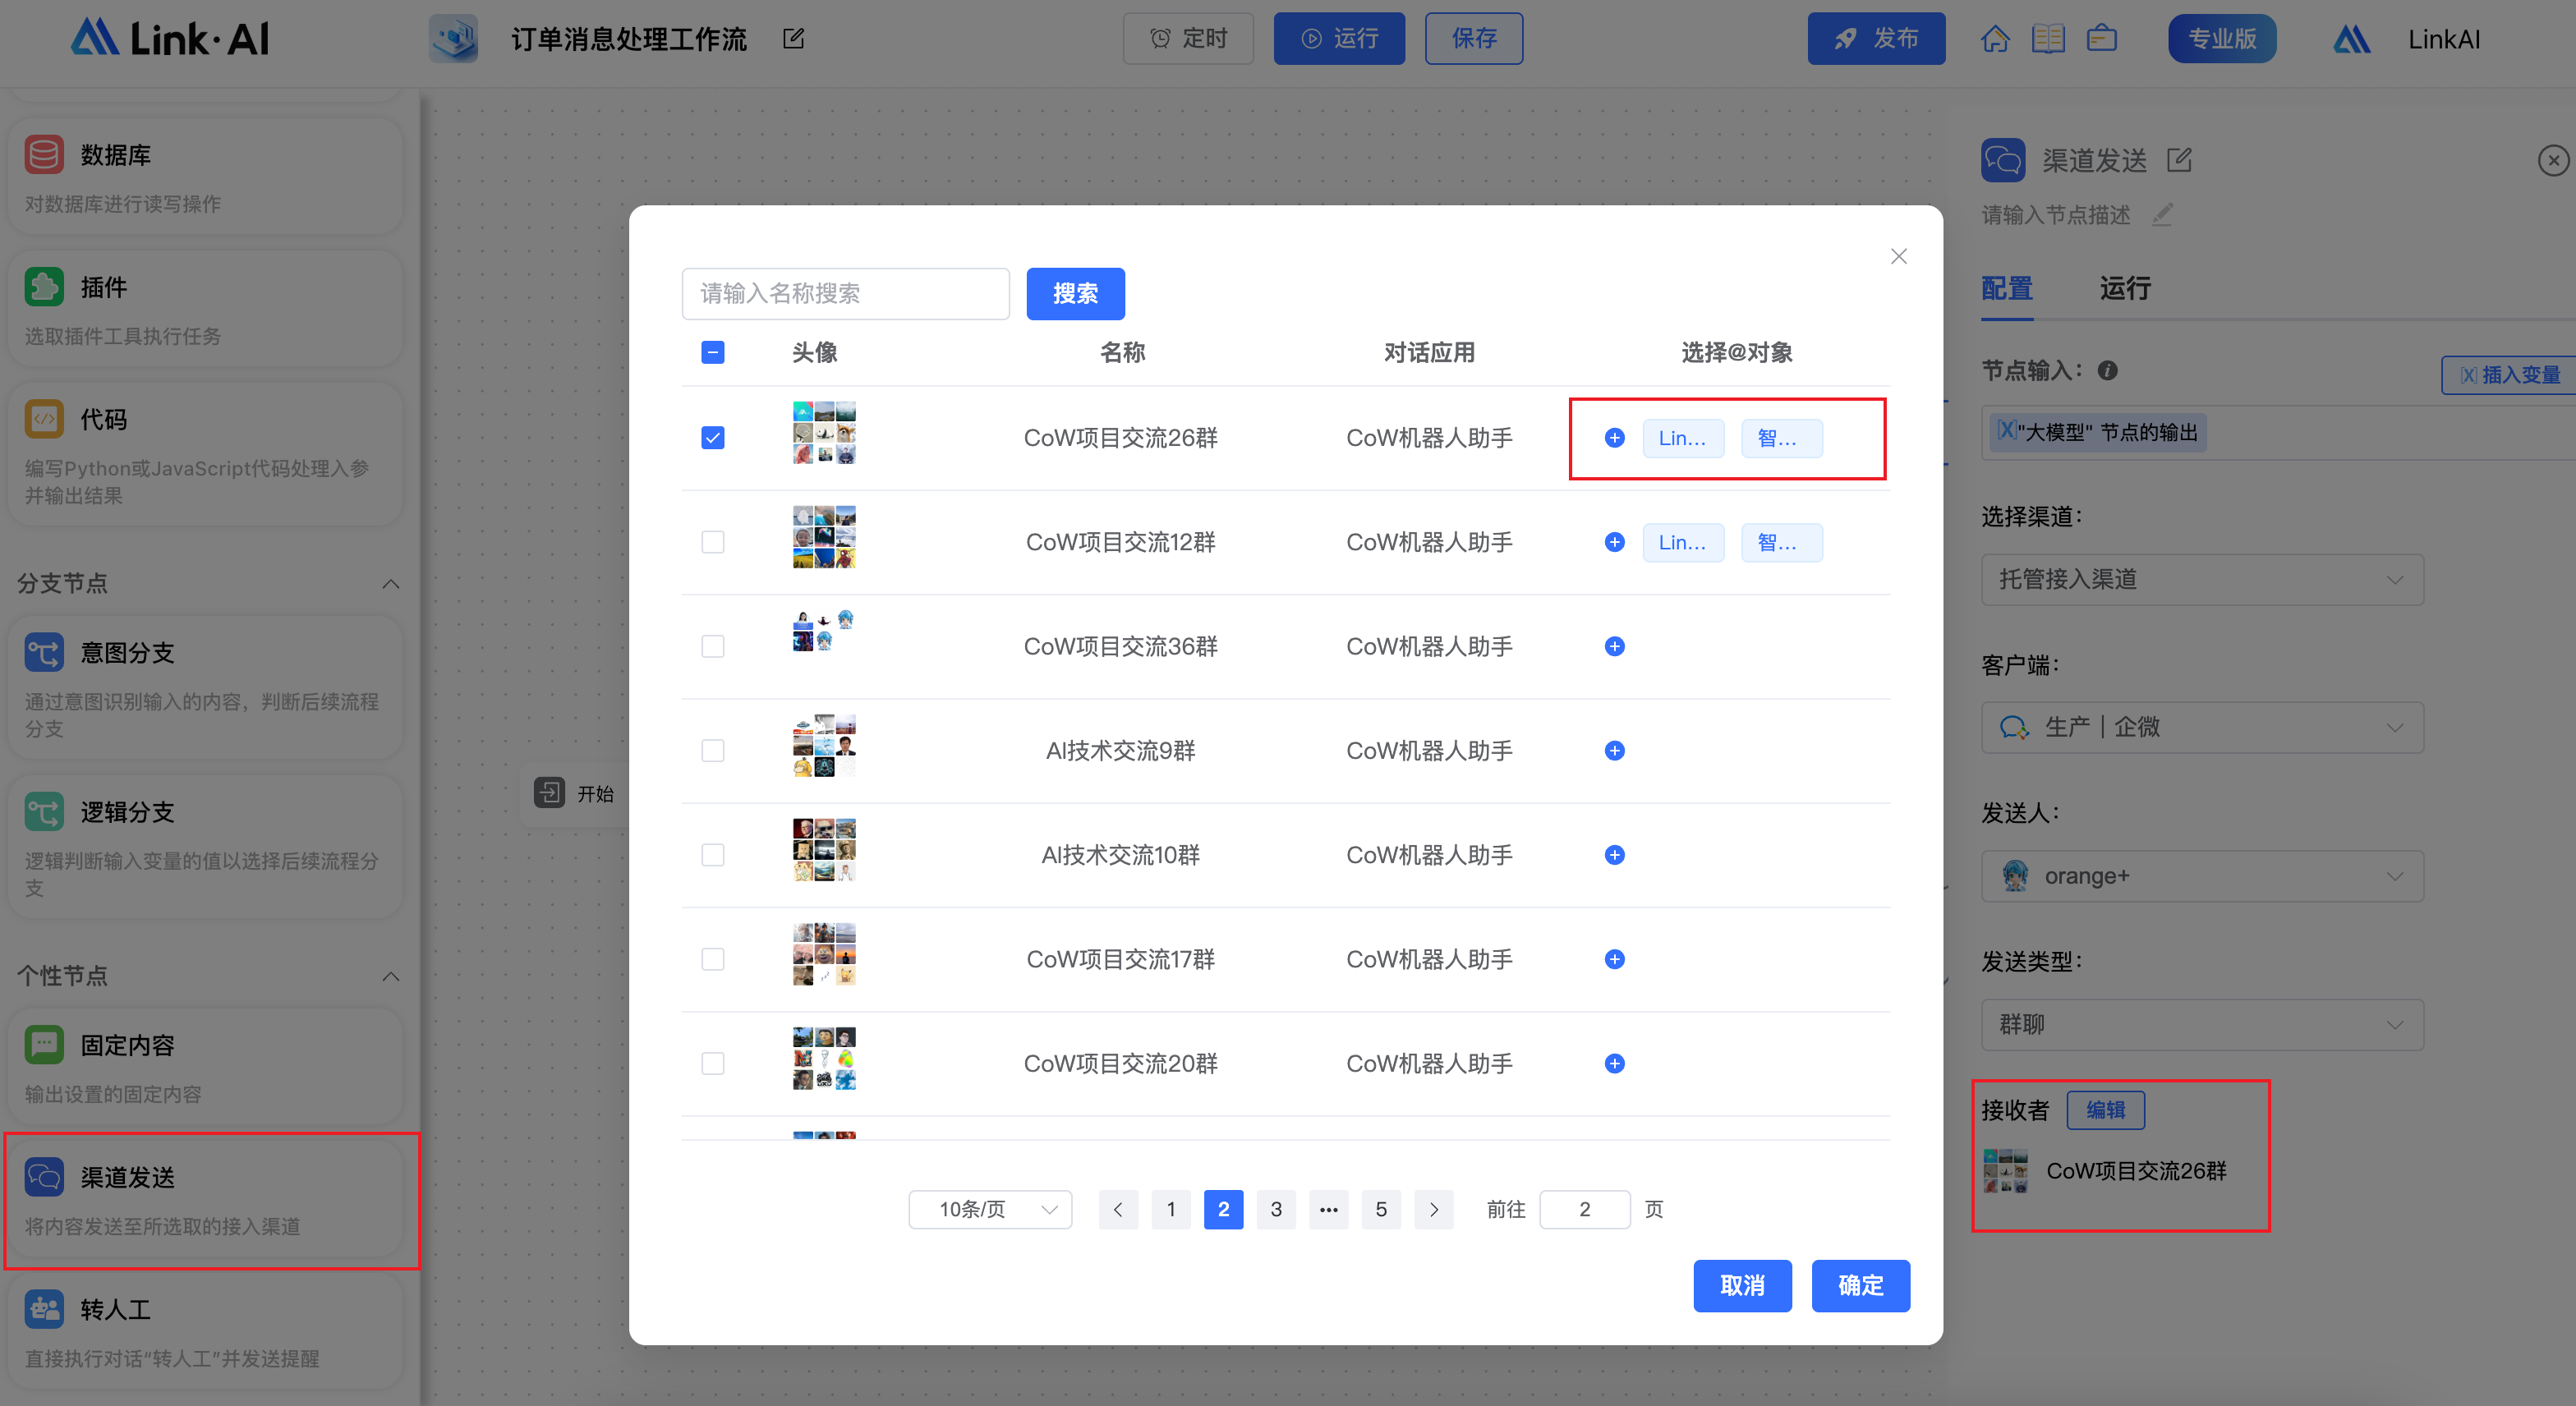The image size is (2576, 1406).
Task: Open the home icon in top bar
Action: pyautogui.click(x=1994, y=39)
